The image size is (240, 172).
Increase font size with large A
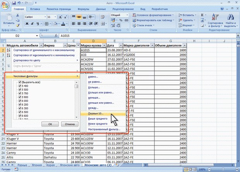(x=60, y=17)
